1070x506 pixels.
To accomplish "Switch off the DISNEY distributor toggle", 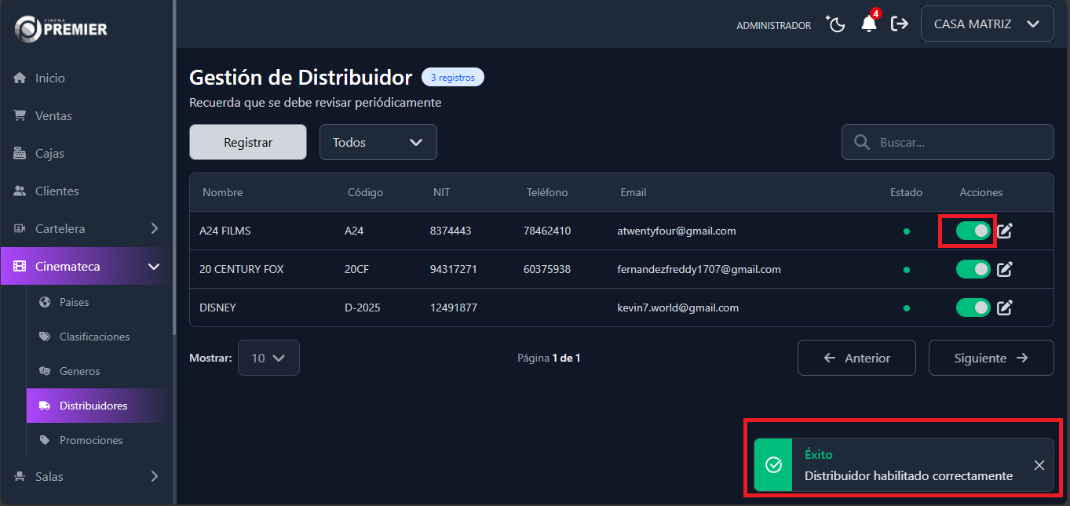I will 973,308.
